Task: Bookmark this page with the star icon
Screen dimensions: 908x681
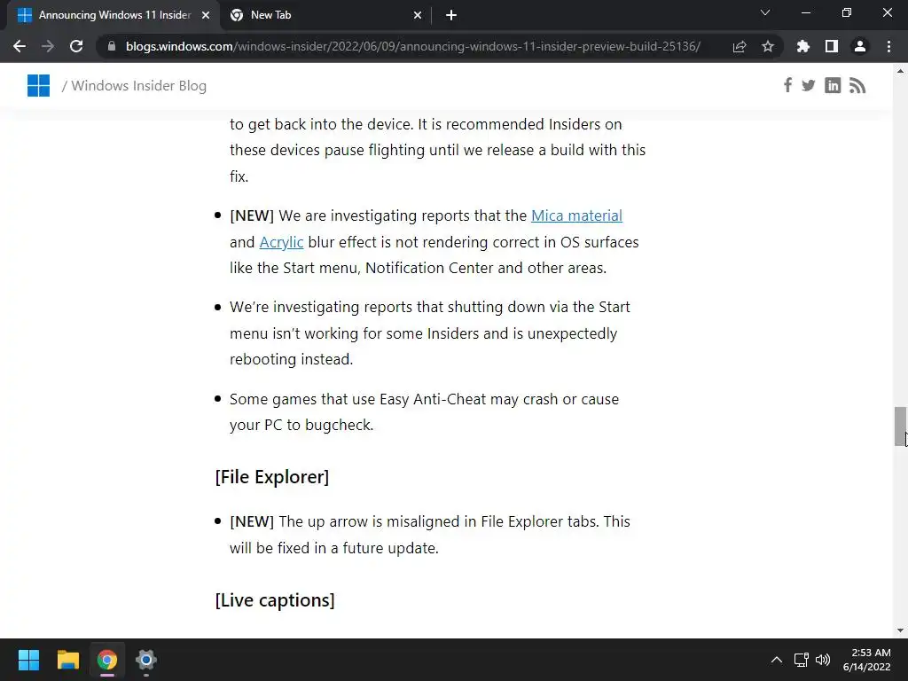Action: coord(768,46)
